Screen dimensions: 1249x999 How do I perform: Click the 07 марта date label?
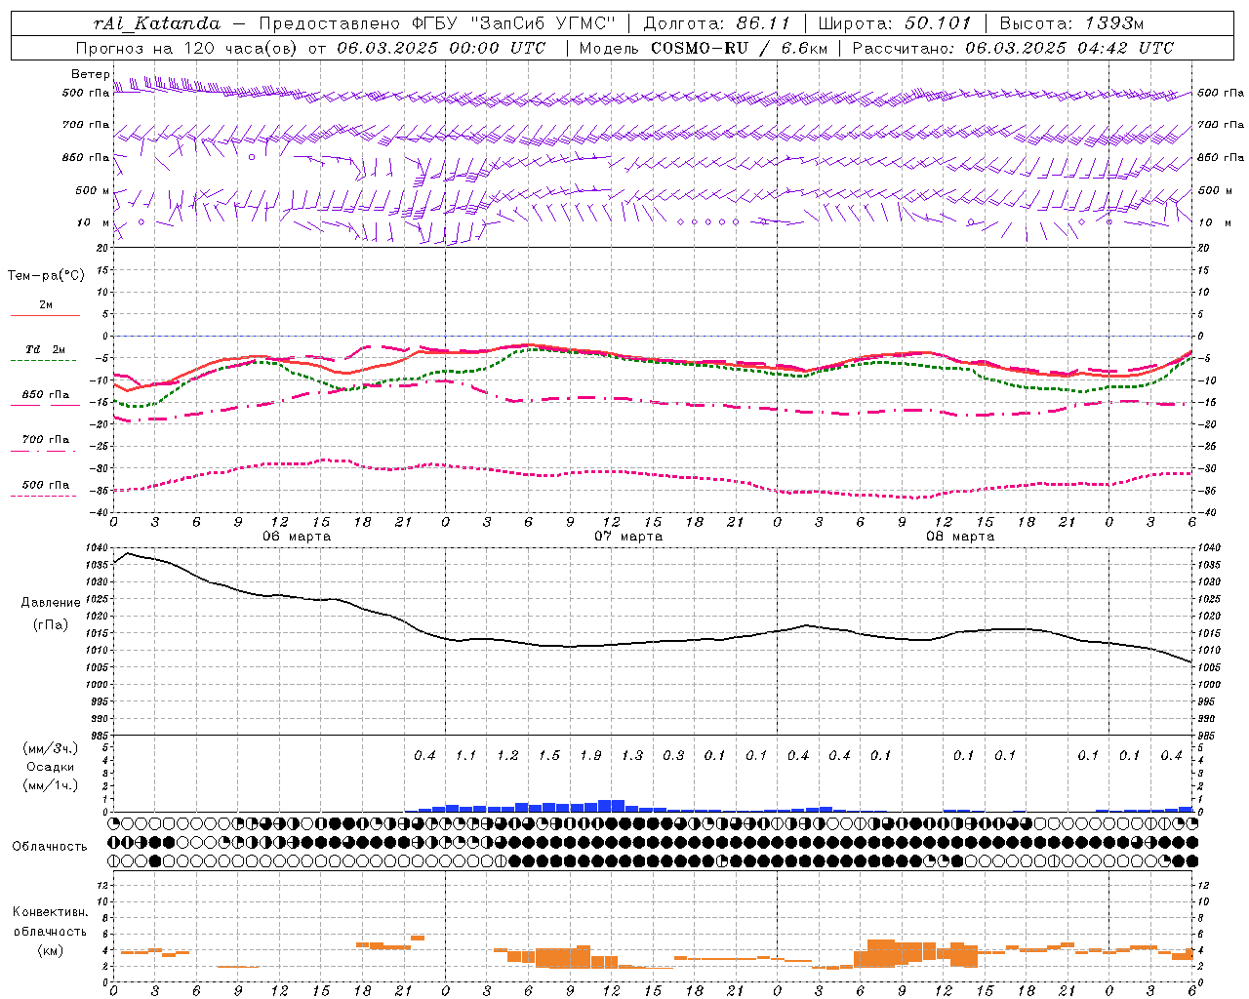click(628, 536)
